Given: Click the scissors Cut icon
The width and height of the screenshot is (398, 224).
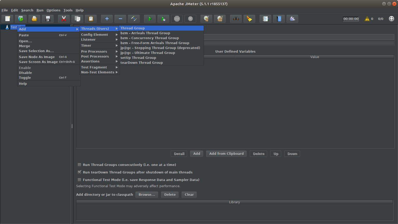Looking at the screenshot, I should (x=64, y=19).
